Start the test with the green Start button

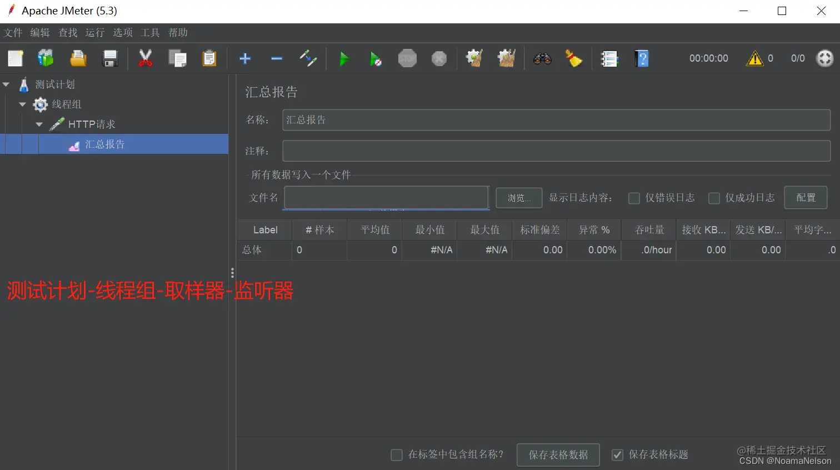click(344, 58)
